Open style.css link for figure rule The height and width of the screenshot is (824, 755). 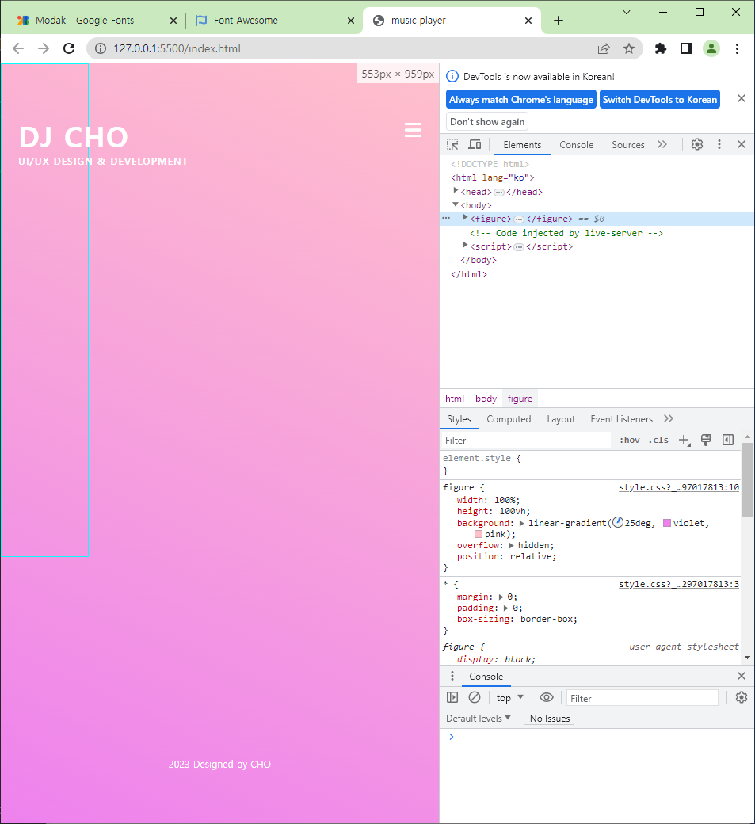coord(679,488)
